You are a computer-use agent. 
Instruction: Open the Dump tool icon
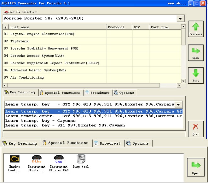pyautogui.click(x=81, y=159)
